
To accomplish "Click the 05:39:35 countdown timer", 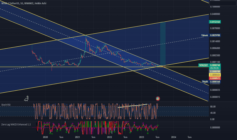I will pos(214,68).
